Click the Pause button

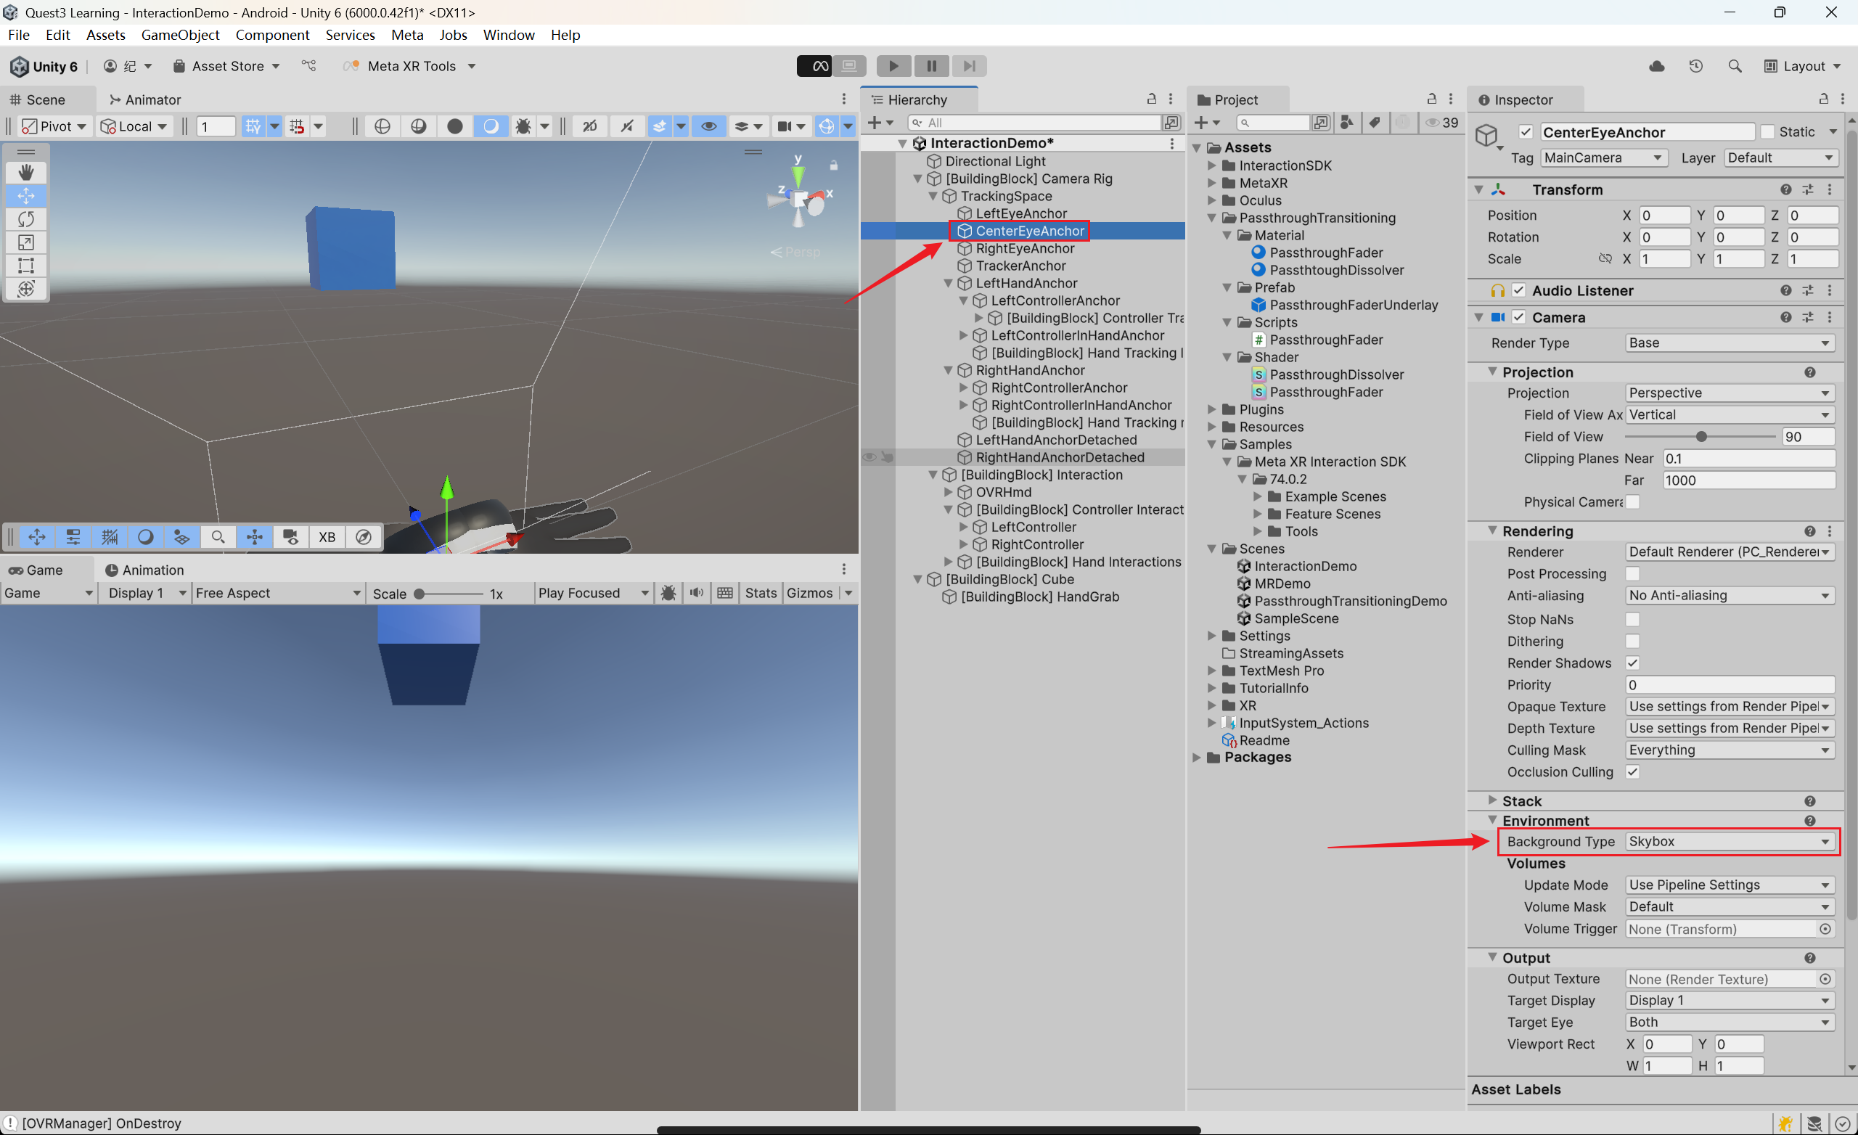tap(931, 66)
